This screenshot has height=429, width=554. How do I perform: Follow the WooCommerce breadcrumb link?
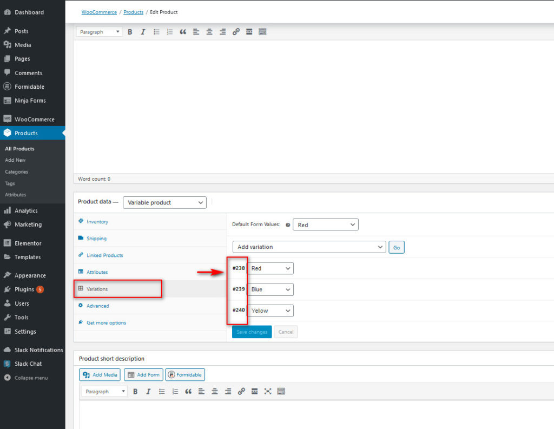(99, 12)
